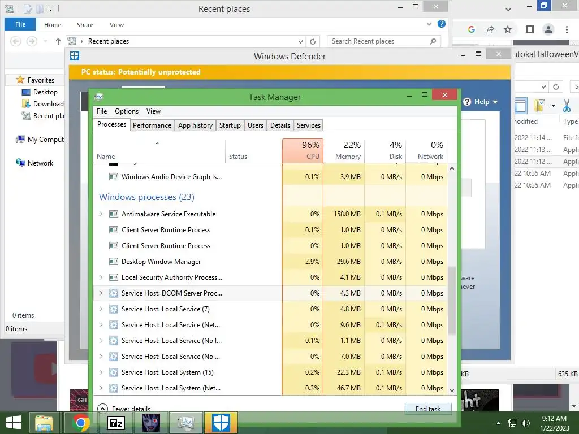Switch to the Details tab
The image size is (579, 434).
tap(280, 125)
